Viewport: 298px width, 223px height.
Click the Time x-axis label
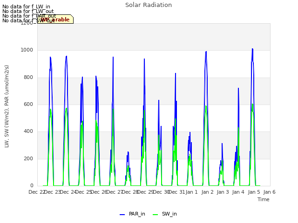click(x=264, y=199)
